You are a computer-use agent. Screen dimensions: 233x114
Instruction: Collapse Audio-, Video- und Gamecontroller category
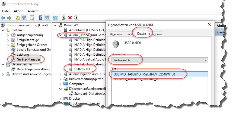pyautogui.click(x=60, y=35)
